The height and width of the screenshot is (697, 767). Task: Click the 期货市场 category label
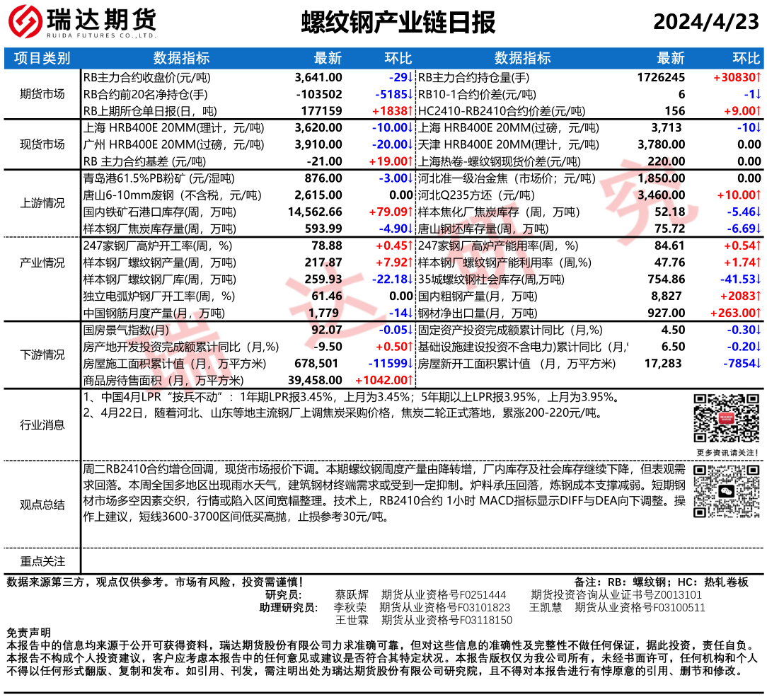(x=42, y=94)
